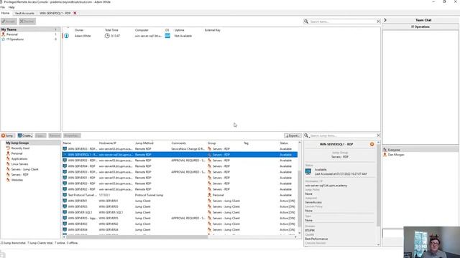Click the Copy button in jump toolbar
The image size is (460, 258).
click(x=40, y=135)
